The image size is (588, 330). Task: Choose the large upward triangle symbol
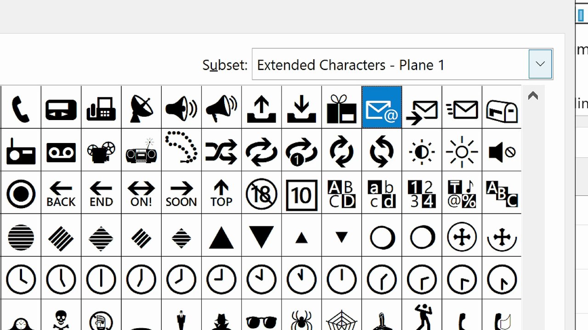click(x=221, y=235)
